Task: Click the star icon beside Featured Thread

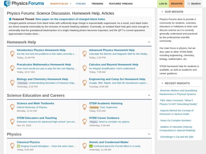Action: (10, 19)
